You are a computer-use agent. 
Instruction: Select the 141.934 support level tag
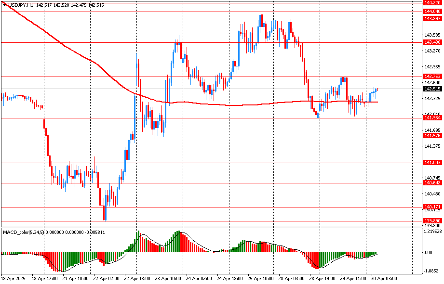click(432, 118)
